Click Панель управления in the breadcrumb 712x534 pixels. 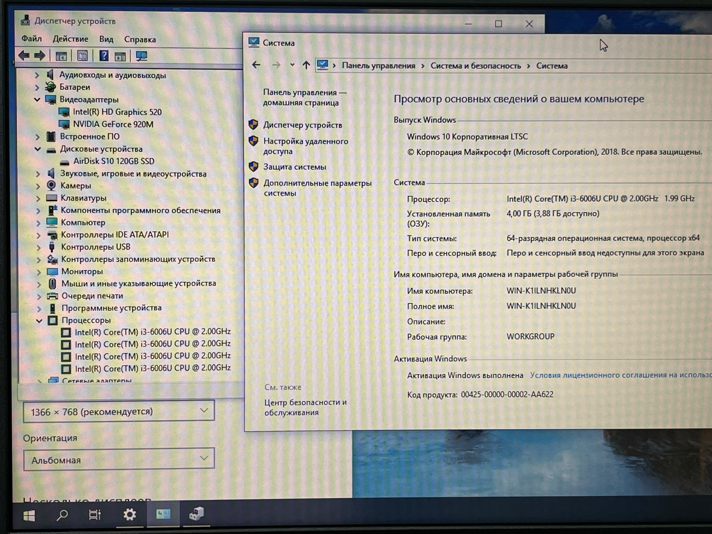[x=378, y=66]
